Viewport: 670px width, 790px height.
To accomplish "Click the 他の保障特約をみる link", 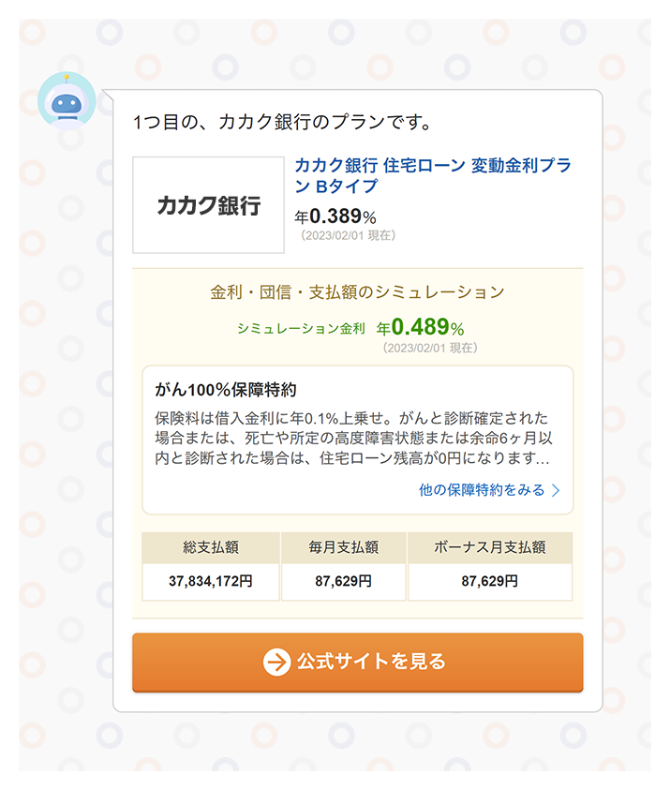I will pos(482,490).
